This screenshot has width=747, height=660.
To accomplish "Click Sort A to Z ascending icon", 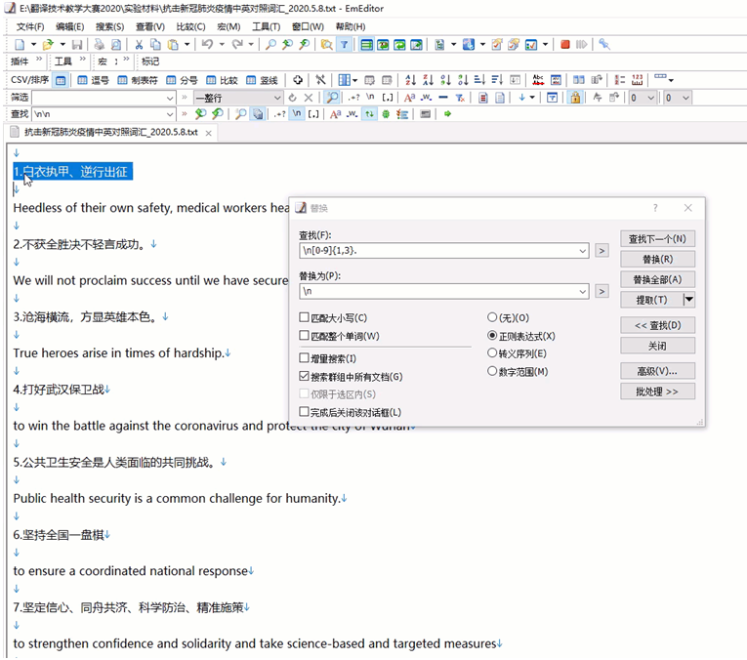I will coord(410,80).
